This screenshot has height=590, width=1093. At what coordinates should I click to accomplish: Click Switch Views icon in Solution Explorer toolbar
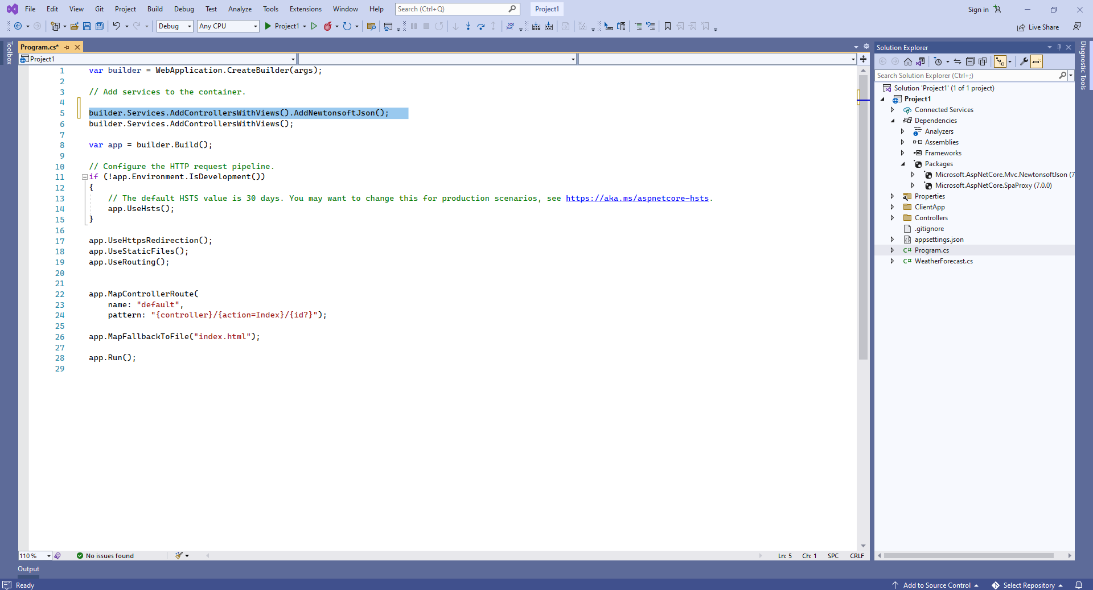click(x=921, y=61)
